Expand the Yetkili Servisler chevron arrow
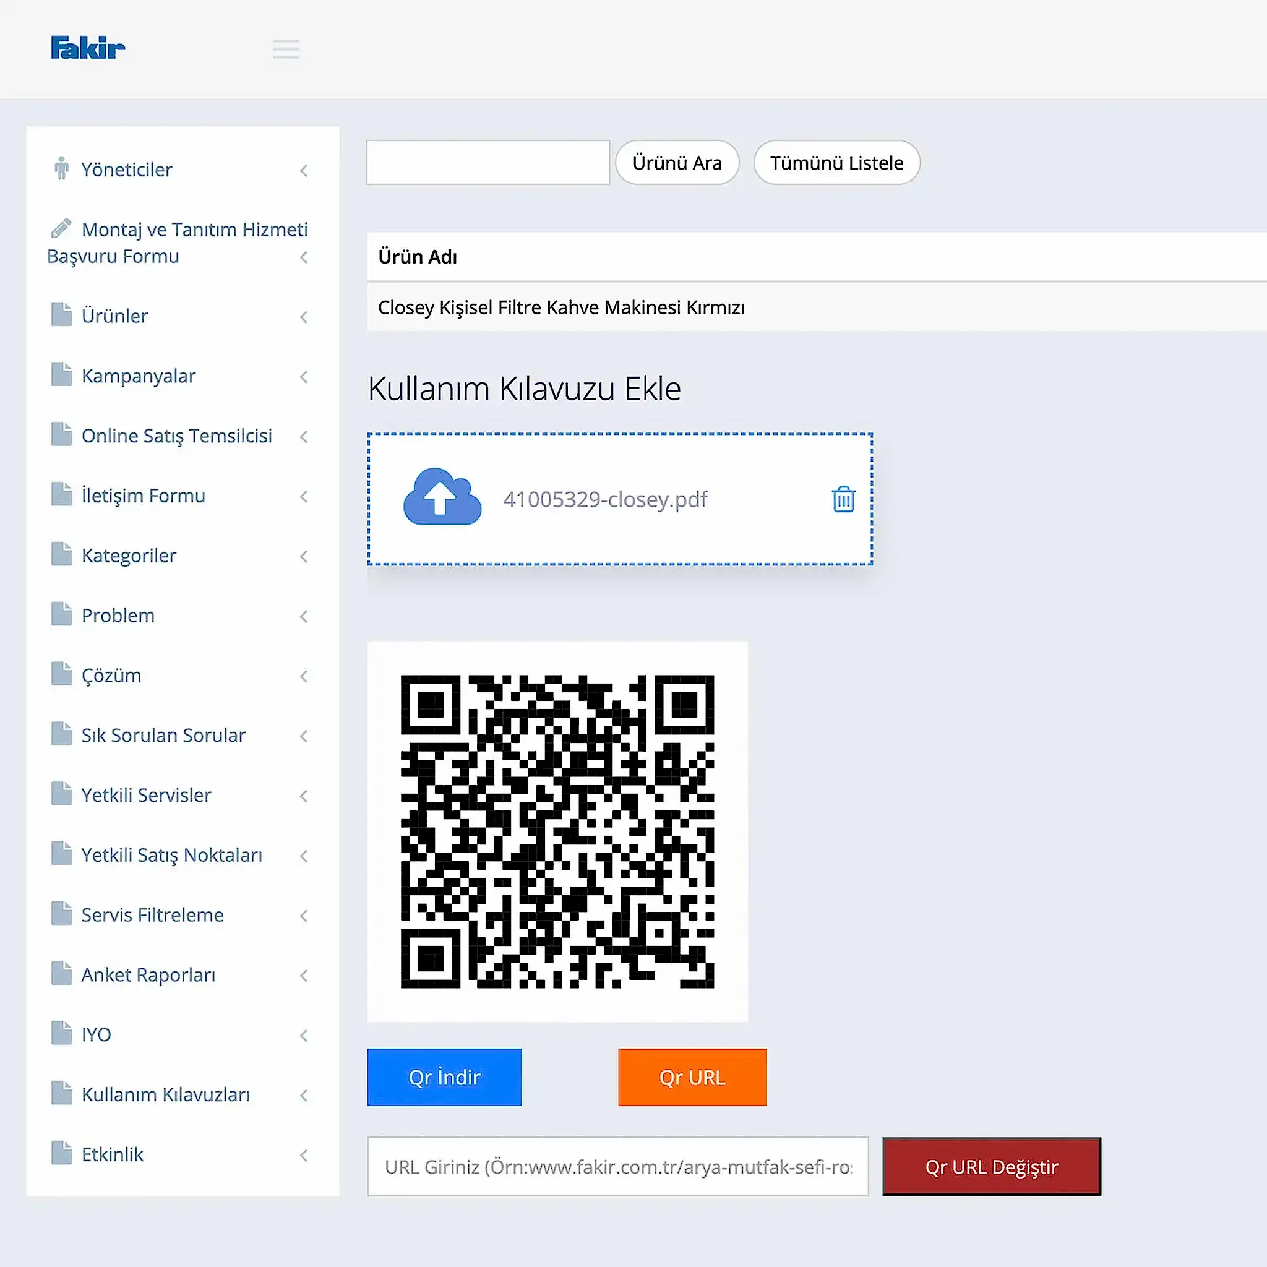This screenshot has height=1267, width=1267. pos(304,796)
